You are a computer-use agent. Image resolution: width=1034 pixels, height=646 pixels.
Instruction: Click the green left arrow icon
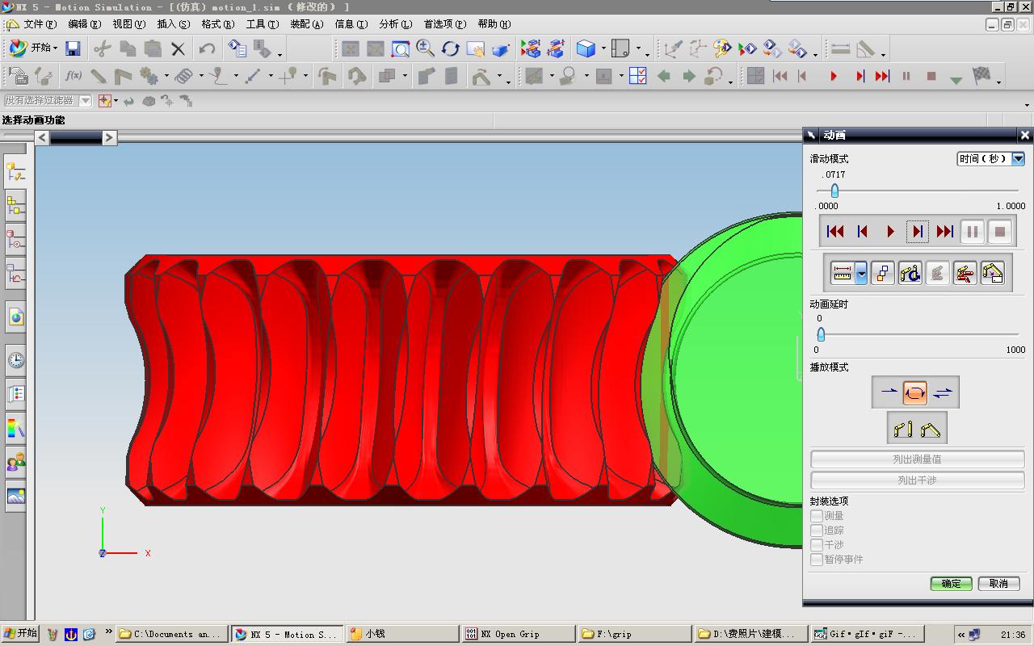click(x=663, y=76)
